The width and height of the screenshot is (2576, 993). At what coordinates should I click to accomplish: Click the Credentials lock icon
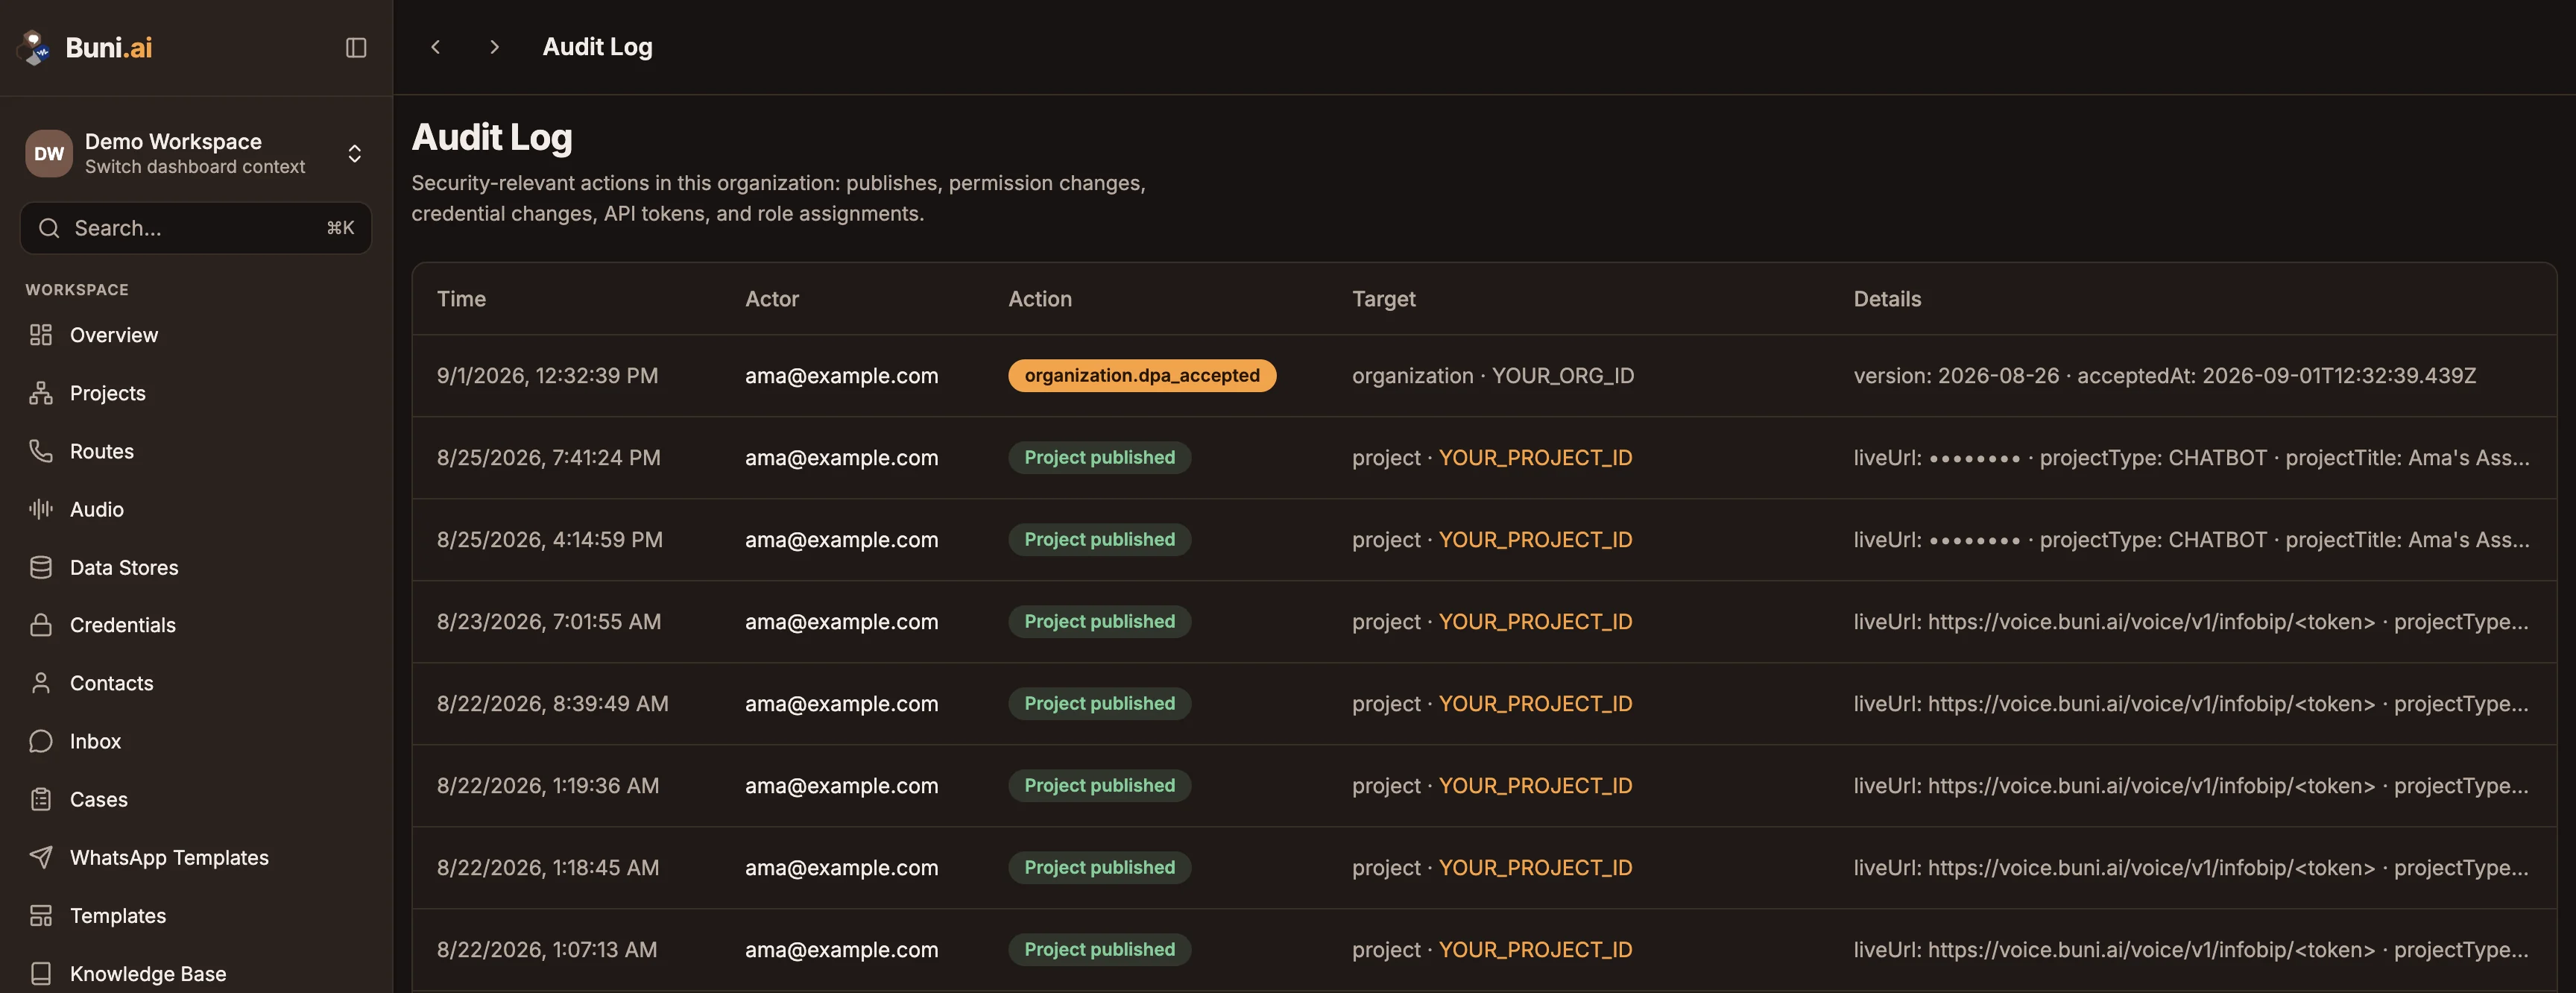click(41, 625)
